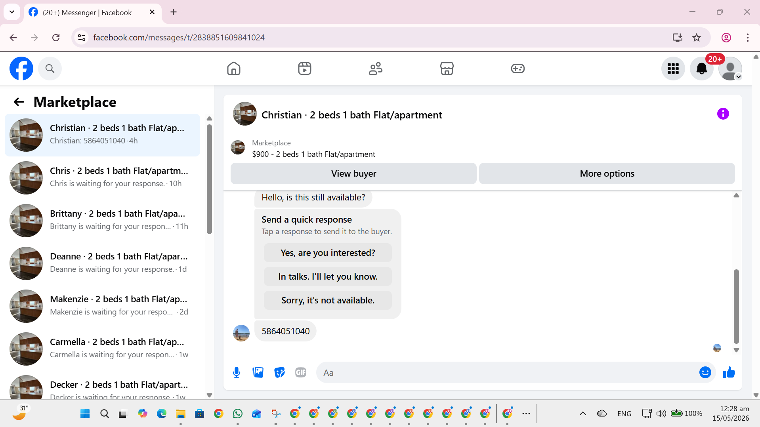Open the conversation information icon
Image resolution: width=760 pixels, height=427 pixels.
click(723, 114)
